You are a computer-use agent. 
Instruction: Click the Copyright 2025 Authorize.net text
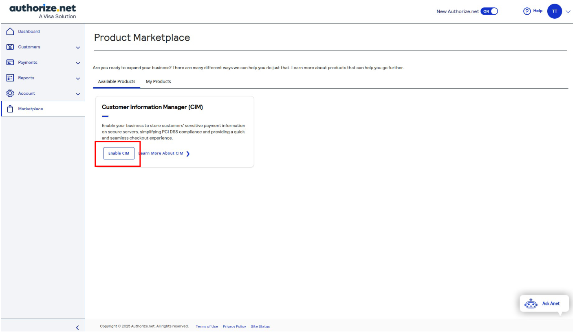click(x=144, y=326)
